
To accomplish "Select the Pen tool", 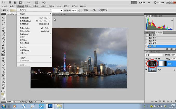I will [3, 65].
